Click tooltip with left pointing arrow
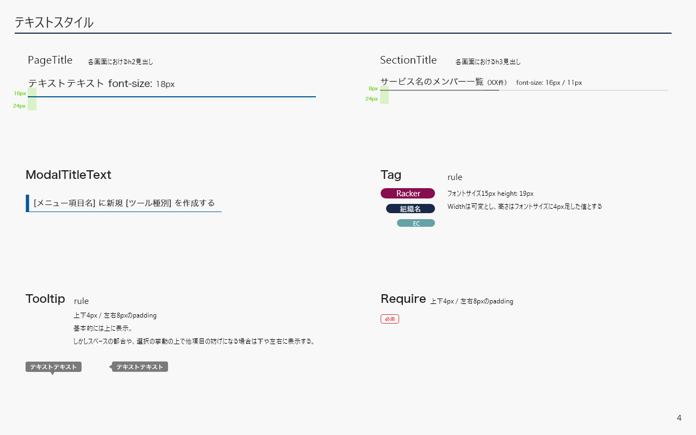The width and height of the screenshot is (696, 435). pos(140,367)
